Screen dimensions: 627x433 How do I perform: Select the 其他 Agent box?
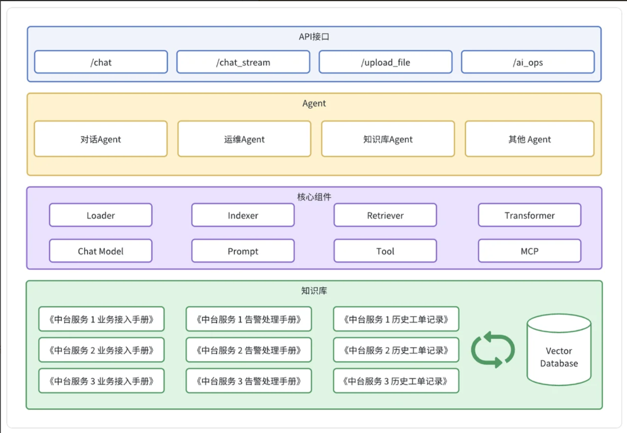click(x=529, y=139)
